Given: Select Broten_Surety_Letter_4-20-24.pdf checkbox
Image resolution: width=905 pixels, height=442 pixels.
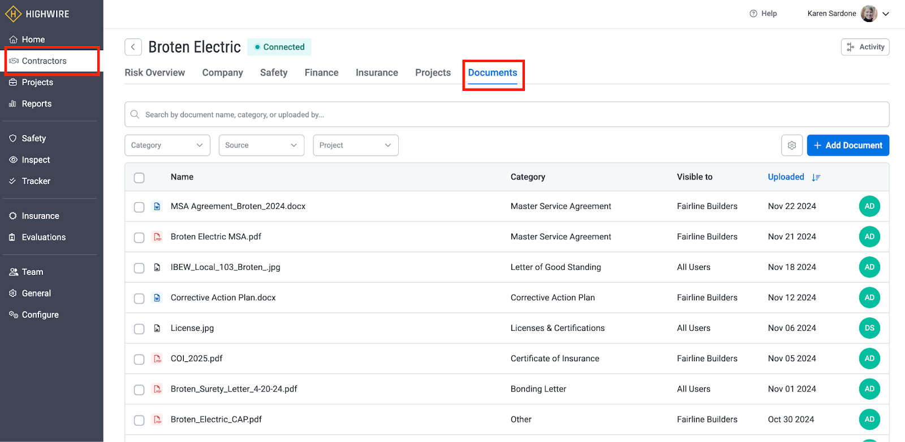Looking at the screenshot, I should (x=139, y=390).
